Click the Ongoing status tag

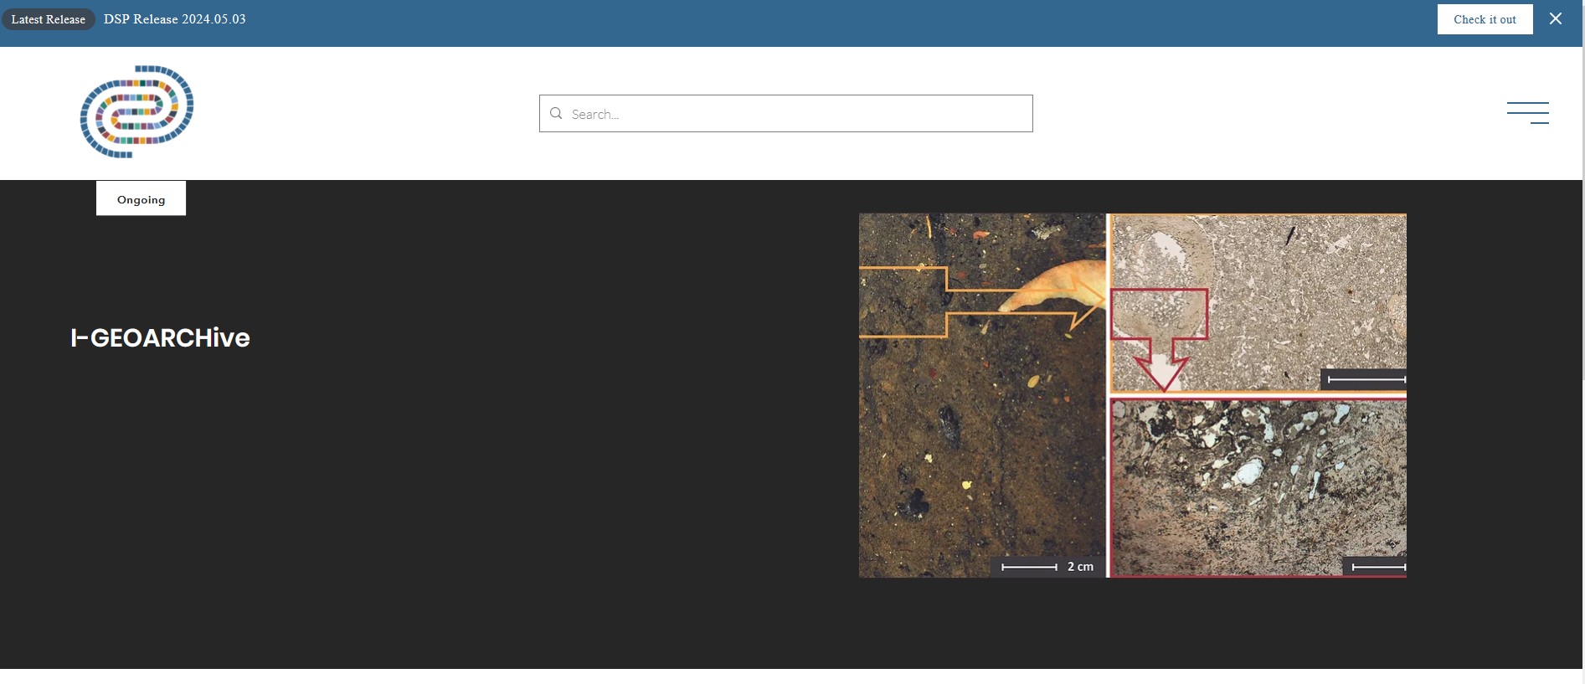(141, 198)
